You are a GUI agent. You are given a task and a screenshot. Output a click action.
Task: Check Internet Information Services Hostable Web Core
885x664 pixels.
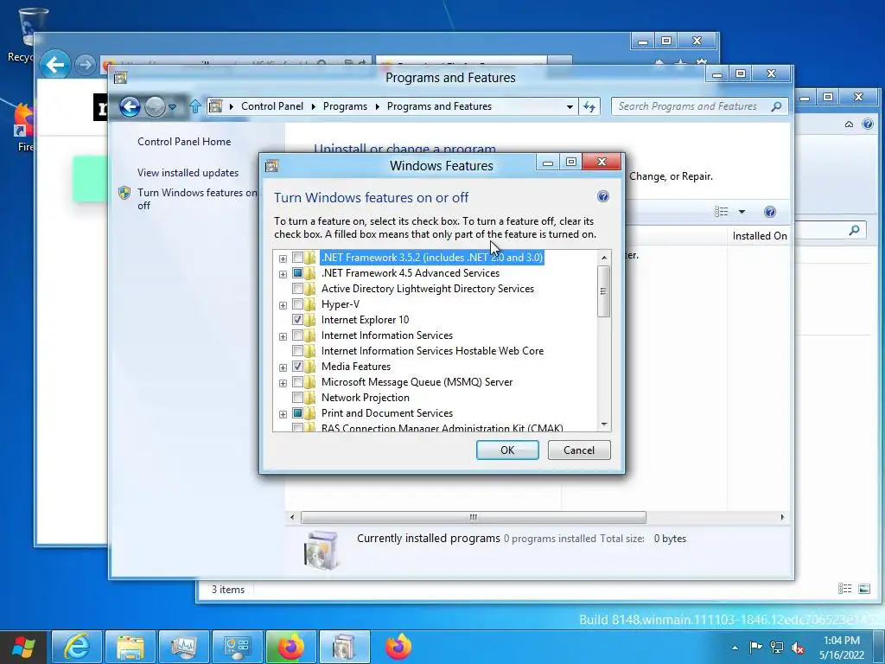(x=297, y=351)
